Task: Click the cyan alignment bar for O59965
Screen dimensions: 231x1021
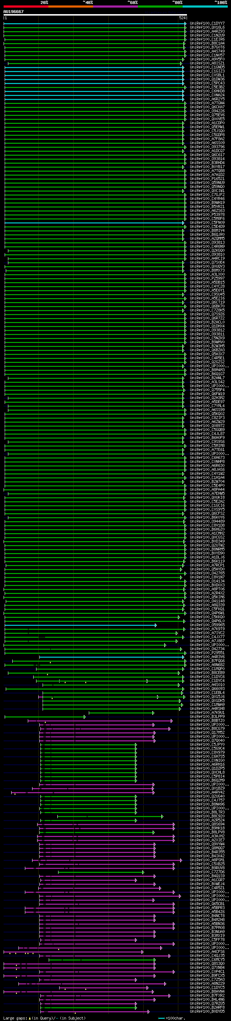Action: (80, 625)
